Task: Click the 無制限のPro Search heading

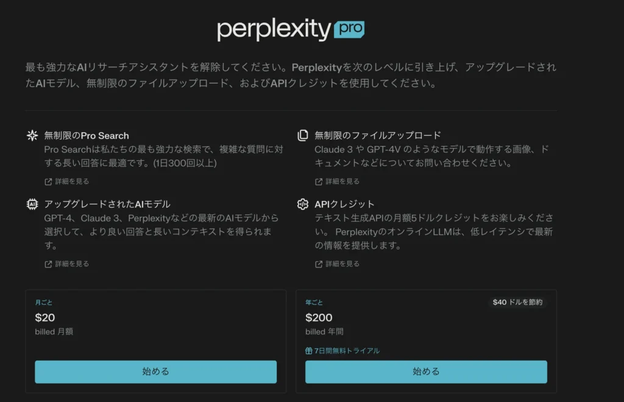Action: [87, 135]
